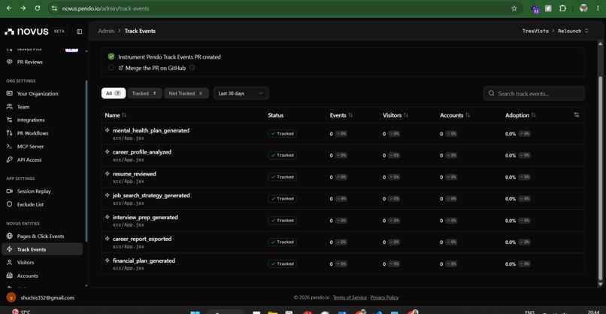Toggle the Instrument Pendo Track Events PR created checkbox
606x314 pixels.
(x=111, y=56)
